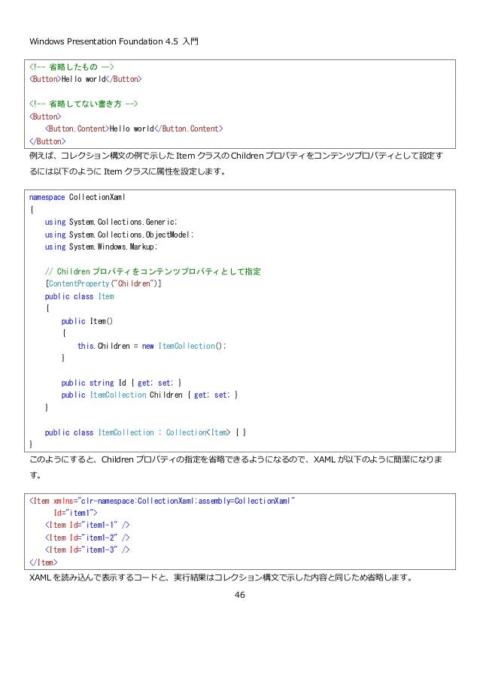
Task: Click the line with 'Button.Content' tags
Action: (x=134, y=129)
